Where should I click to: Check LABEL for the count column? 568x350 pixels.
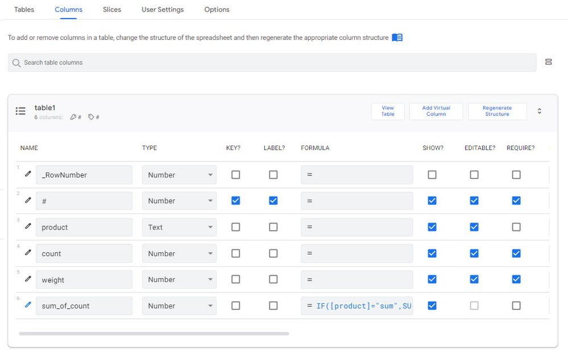pyautogui.click(x=273, y=253)
